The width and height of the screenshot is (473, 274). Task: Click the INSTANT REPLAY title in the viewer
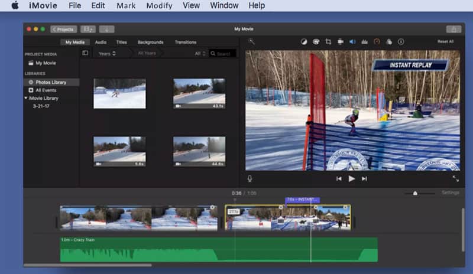tap(410, 65)
